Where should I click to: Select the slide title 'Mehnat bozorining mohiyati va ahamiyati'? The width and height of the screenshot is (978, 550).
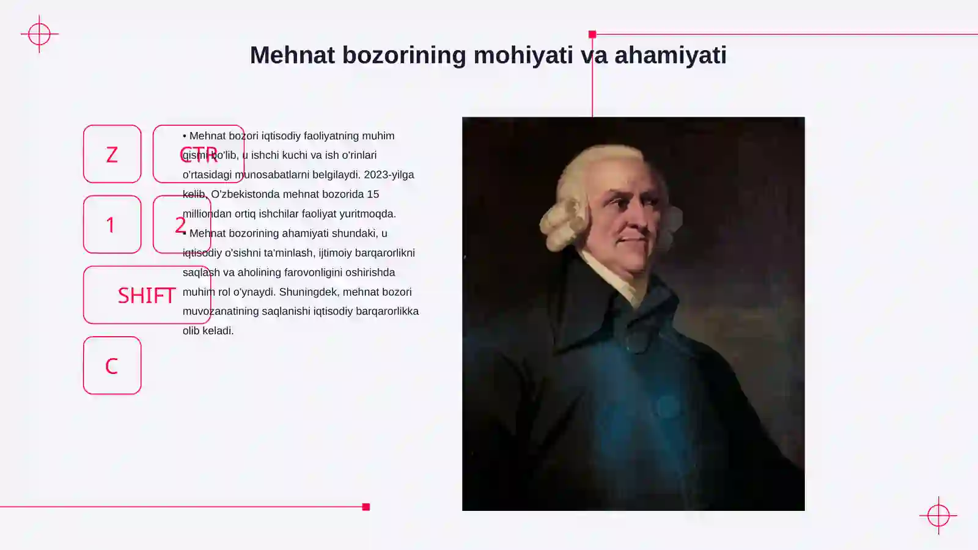click(x=488, y=55)
